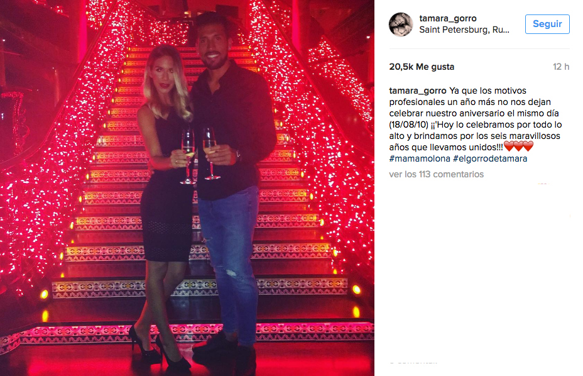Open the #mamamolona hashtag
583x376 pixels.
[420, 158]
